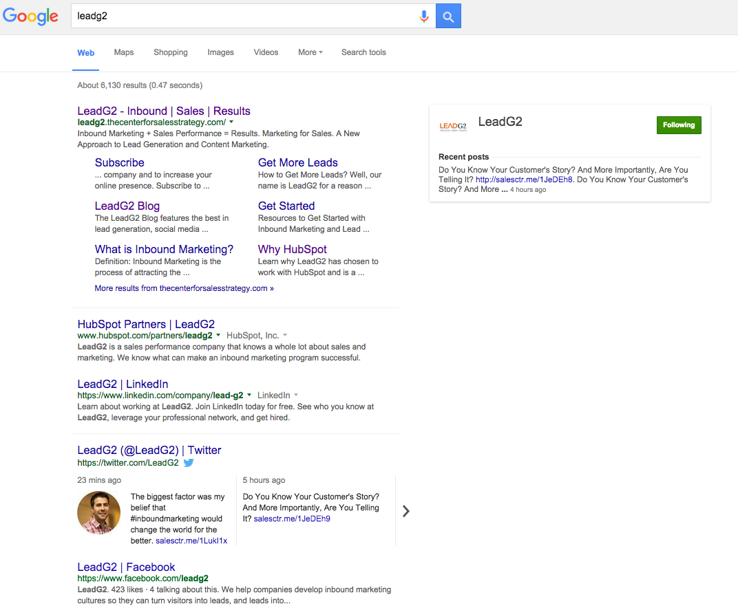Click the salesctr.me/1LukI1x tweet link
This screenshot has height=615, width=738.
(191, 541)
